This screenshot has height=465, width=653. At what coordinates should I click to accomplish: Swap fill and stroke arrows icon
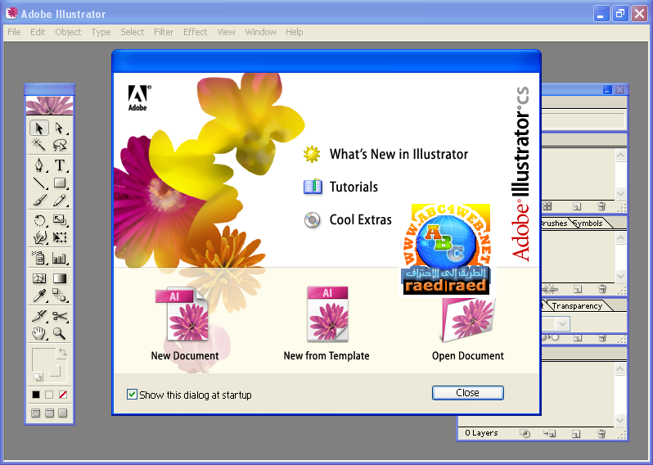(x=62, y=352)
